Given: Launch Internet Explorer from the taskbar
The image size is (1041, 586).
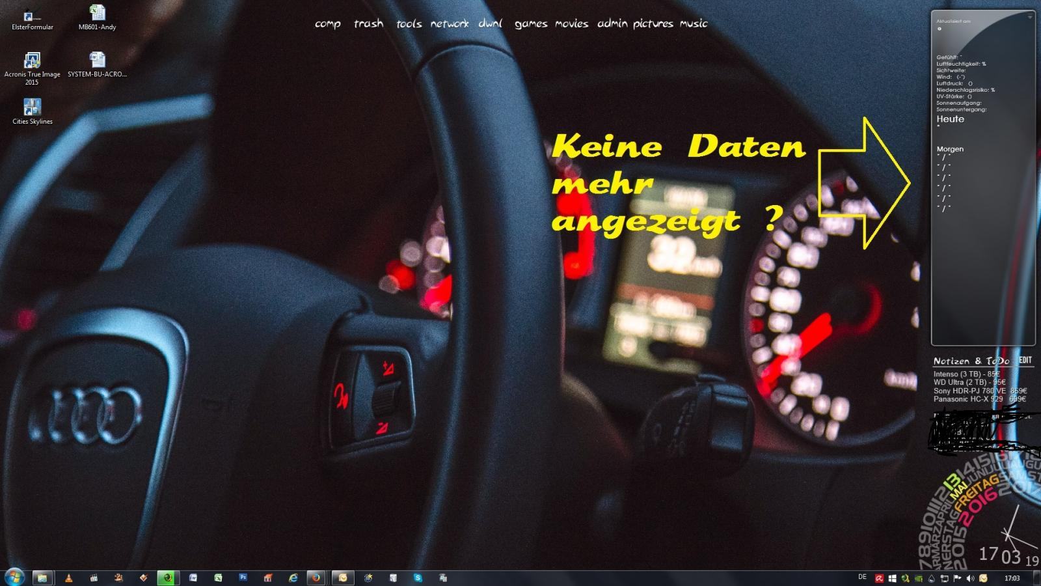Looking at the screenshot, I should click(293, 578).
